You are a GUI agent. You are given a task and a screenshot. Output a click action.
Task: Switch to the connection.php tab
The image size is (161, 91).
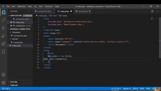point(44,11)
